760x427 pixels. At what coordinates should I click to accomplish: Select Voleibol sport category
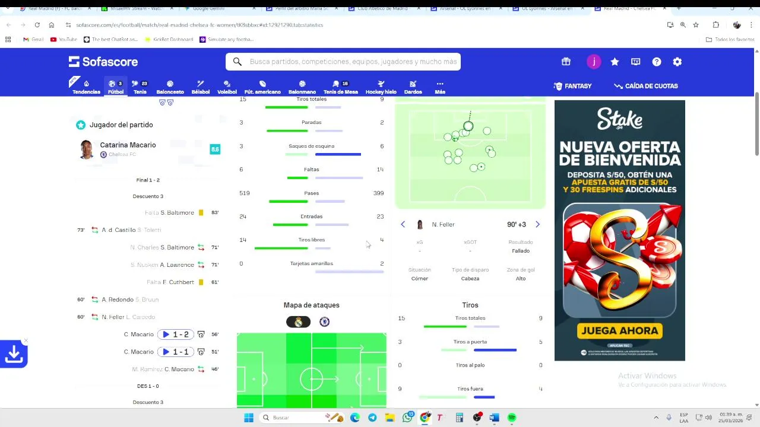pyautogui.click(x=227, y=87)
